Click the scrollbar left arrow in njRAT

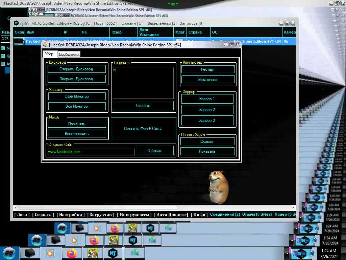(x=16, y=208)
